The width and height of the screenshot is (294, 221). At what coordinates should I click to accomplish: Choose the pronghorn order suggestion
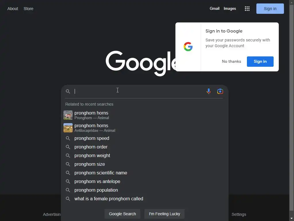tap(145, 147)
